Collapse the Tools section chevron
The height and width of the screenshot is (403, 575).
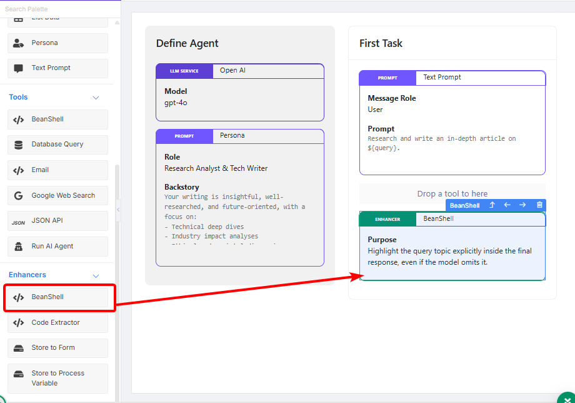pos(96,98)
